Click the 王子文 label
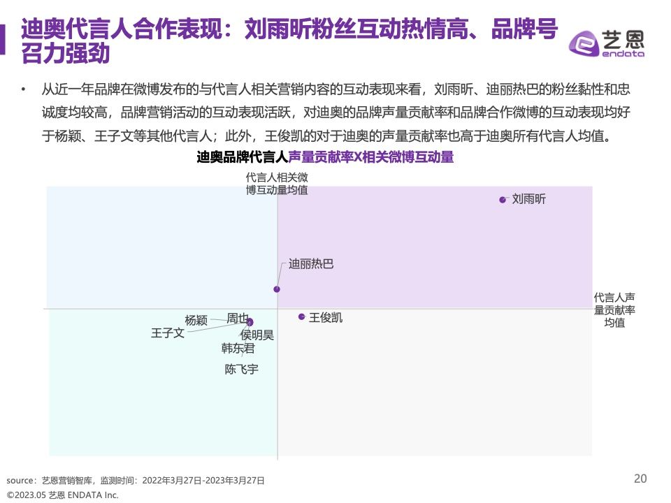Viewport: 671px width, 503px height. point(168,333)
